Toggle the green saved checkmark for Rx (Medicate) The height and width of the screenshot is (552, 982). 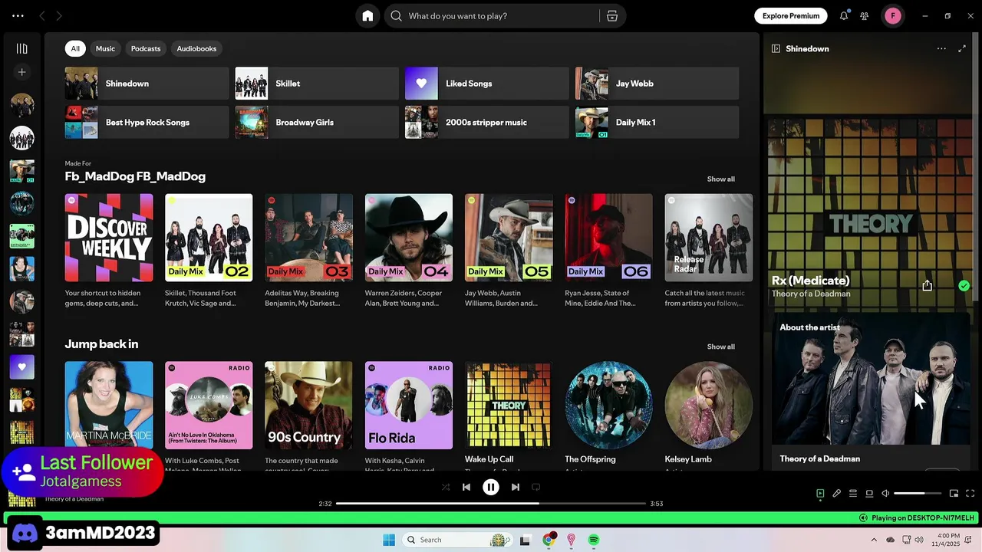pyautogui.click(x=964, y=285)
